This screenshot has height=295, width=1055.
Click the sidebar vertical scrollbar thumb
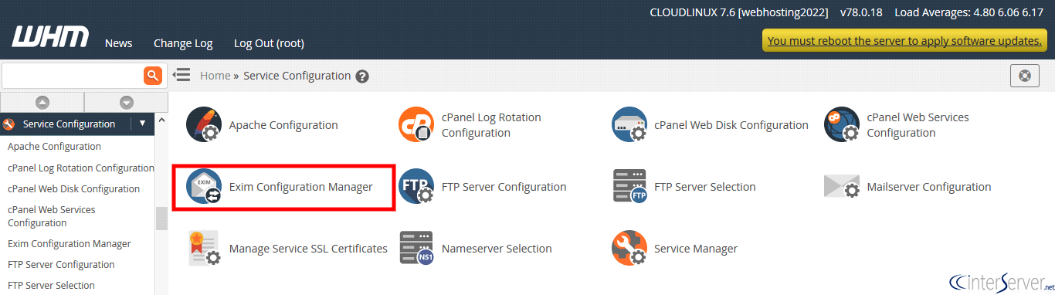[161, 219]
